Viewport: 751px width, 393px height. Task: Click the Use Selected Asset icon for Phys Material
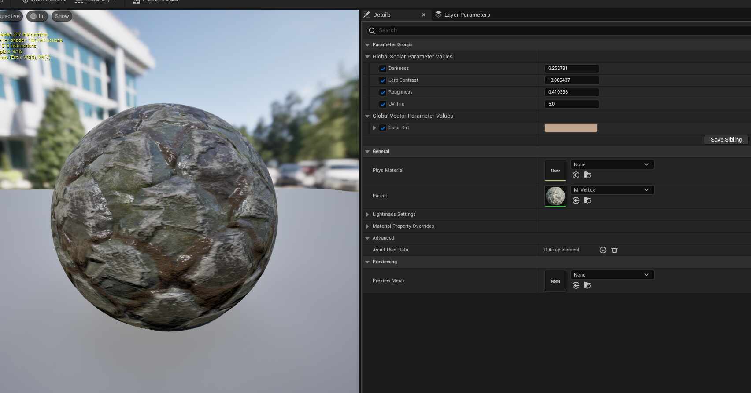pos(576,175)
